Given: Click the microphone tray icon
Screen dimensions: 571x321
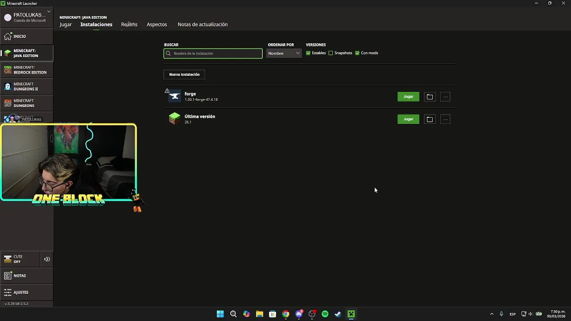Looking at the screenshot, I should coord(501,314).
